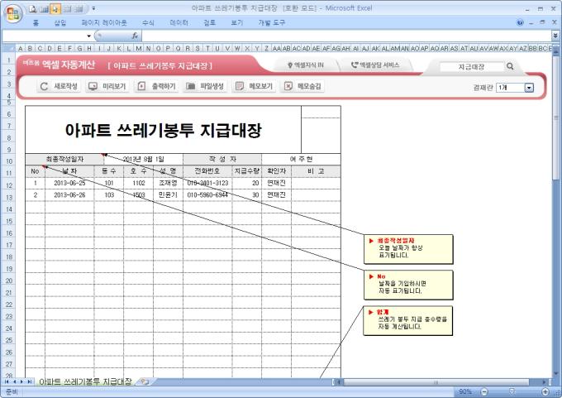Viewport: 562px width, 398px height.
Task: Expand the 결재란 dropdown
Action: coord(529,87)
